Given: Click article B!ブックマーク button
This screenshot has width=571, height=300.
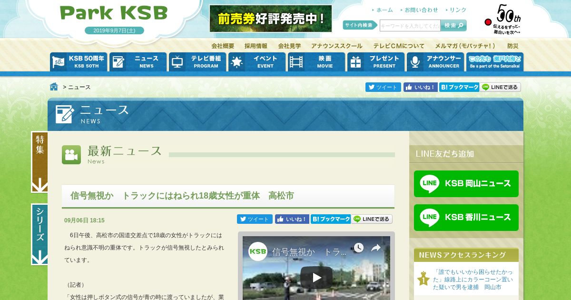Looking at the screenshot, I should [x=331, y=219].
